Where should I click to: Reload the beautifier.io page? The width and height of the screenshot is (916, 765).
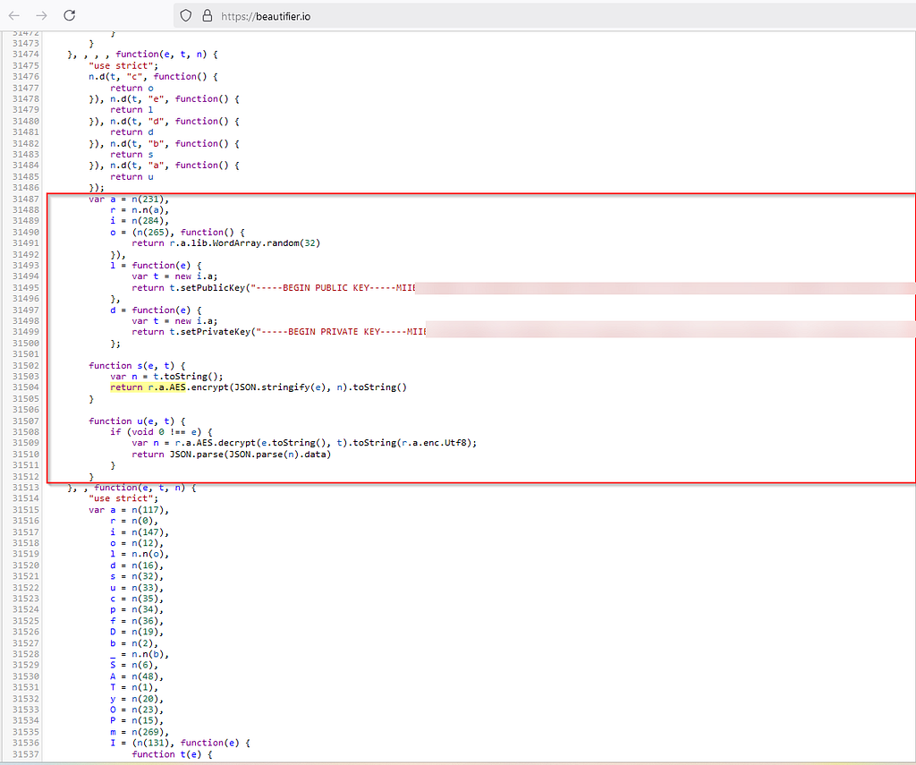tap(70, 15)
